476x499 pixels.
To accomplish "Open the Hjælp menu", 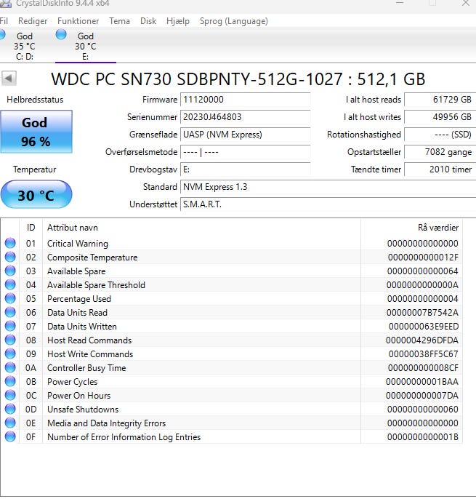I will tap(177, 21).
